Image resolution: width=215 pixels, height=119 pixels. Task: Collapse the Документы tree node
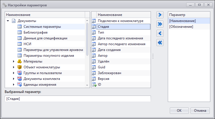point(8,21)
